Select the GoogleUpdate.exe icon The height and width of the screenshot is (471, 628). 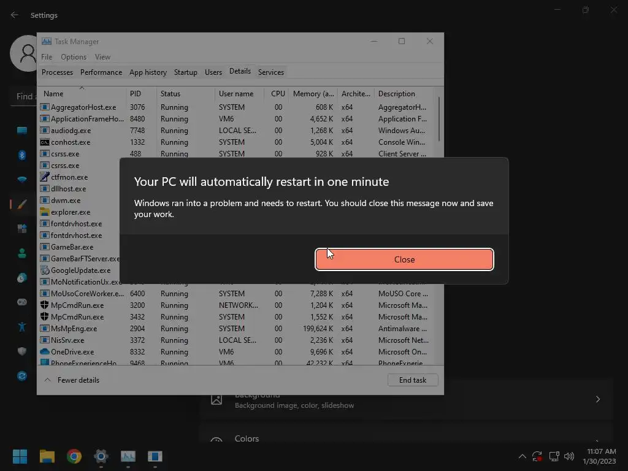(x=44, y=270)
